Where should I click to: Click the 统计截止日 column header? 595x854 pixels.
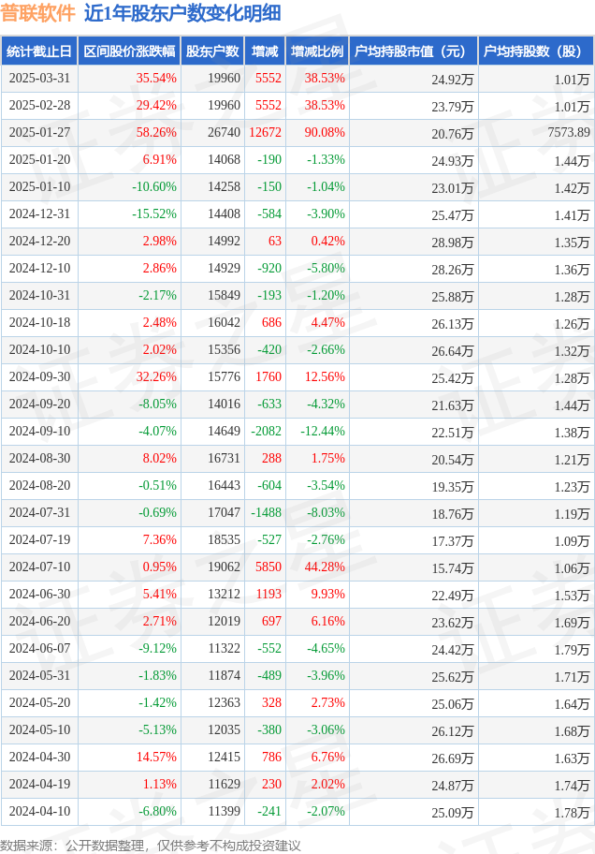(39, 52)
